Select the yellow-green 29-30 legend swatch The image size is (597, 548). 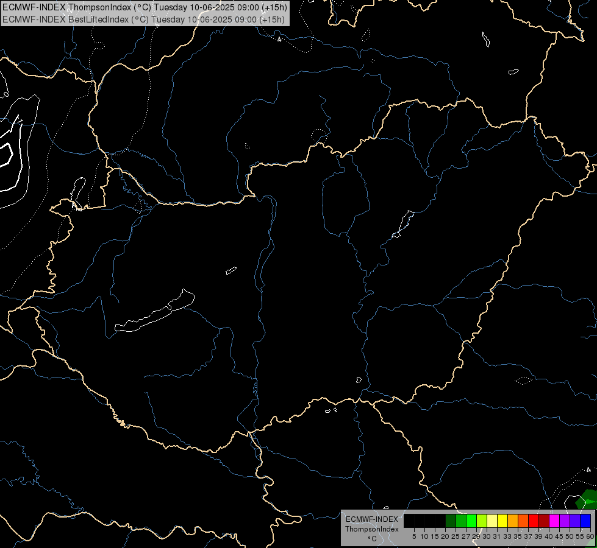tap(482, 521)
